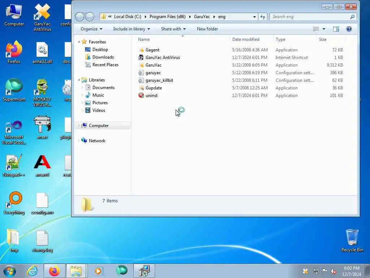
Task: Sort files by Type column
Action: (x=295, y=39)
